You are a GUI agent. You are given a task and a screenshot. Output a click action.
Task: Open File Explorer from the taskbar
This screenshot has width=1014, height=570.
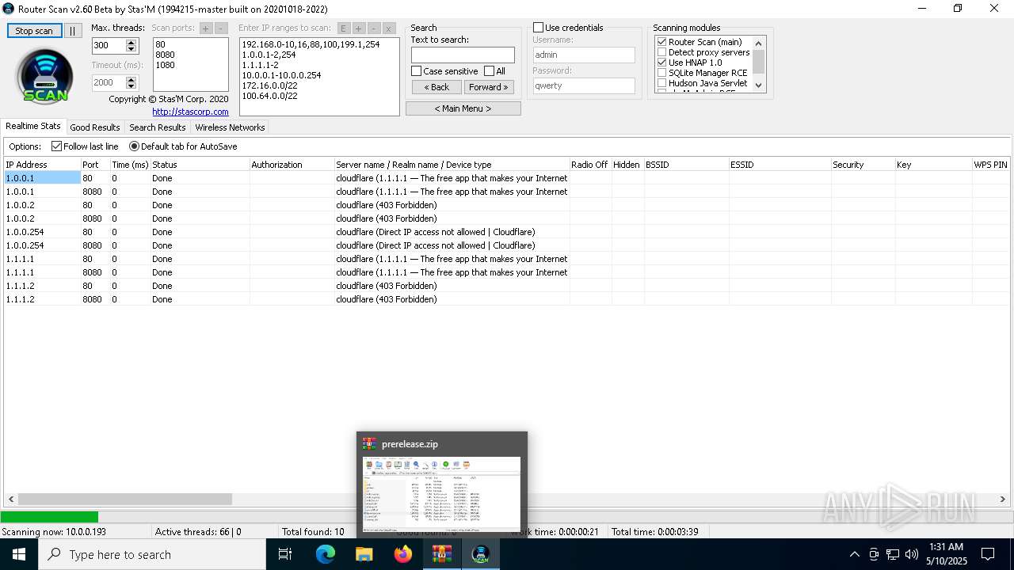click(x=364, y=554)
